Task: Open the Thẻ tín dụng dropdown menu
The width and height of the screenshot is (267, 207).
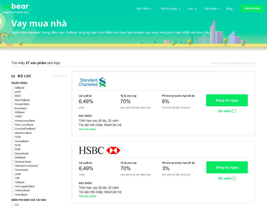Action: tap(170, 9)
